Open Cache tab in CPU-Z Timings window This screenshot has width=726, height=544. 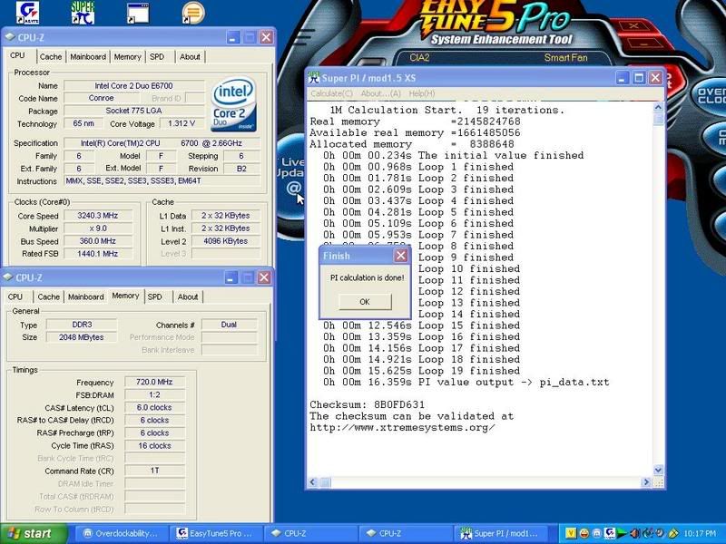49,297
